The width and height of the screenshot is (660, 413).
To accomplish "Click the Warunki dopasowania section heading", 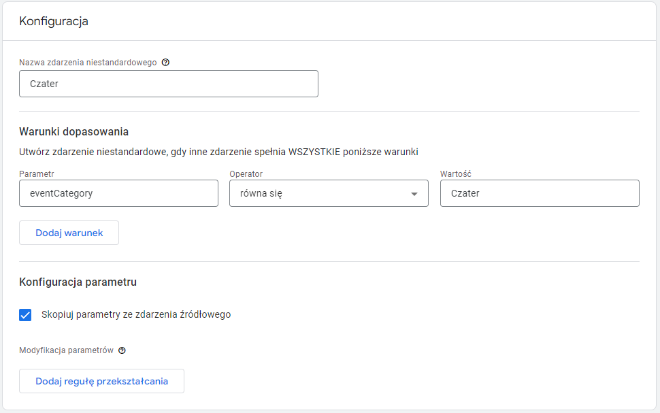I will pyautogui.click(x=73, y=132).
